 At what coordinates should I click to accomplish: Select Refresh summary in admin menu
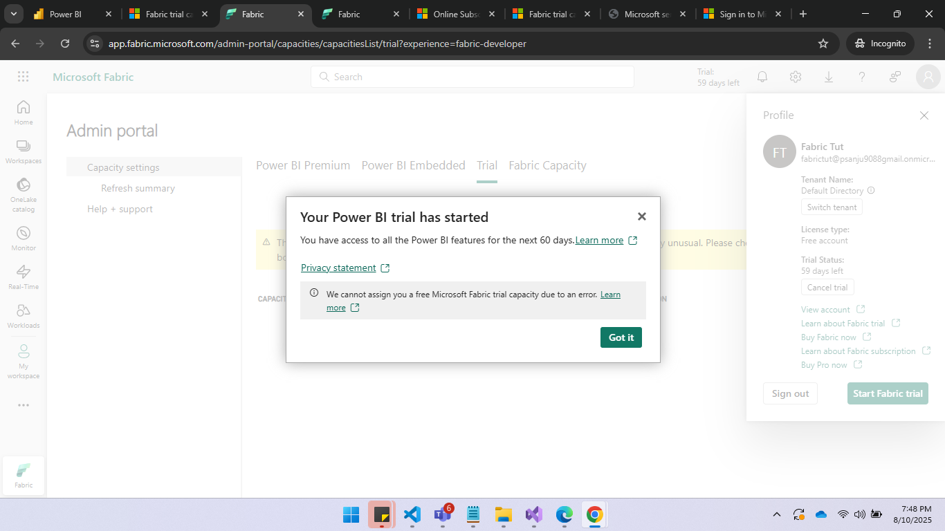pos(138,188)
